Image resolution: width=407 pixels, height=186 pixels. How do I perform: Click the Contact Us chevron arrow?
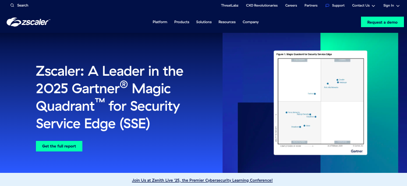(373, 6)
